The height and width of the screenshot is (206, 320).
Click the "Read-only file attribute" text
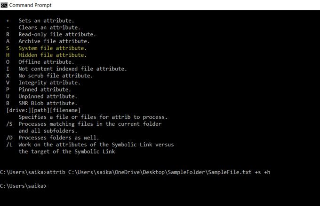pyautogui.click(x=57, y=35)
